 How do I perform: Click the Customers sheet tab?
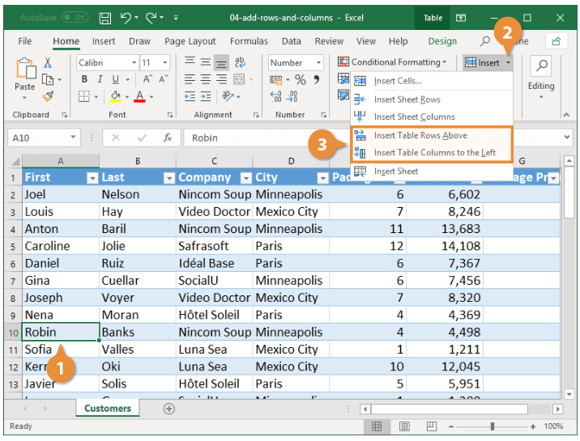(x=108, y=408)
